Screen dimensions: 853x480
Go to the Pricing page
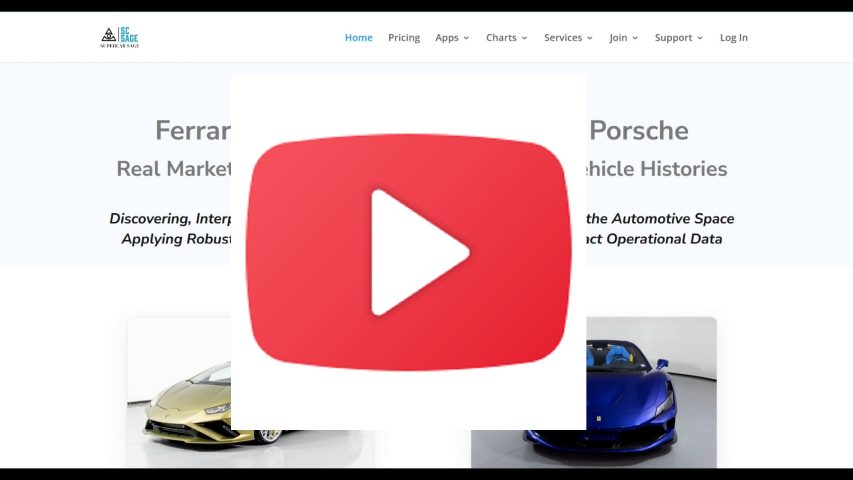(x=404, y=38)
